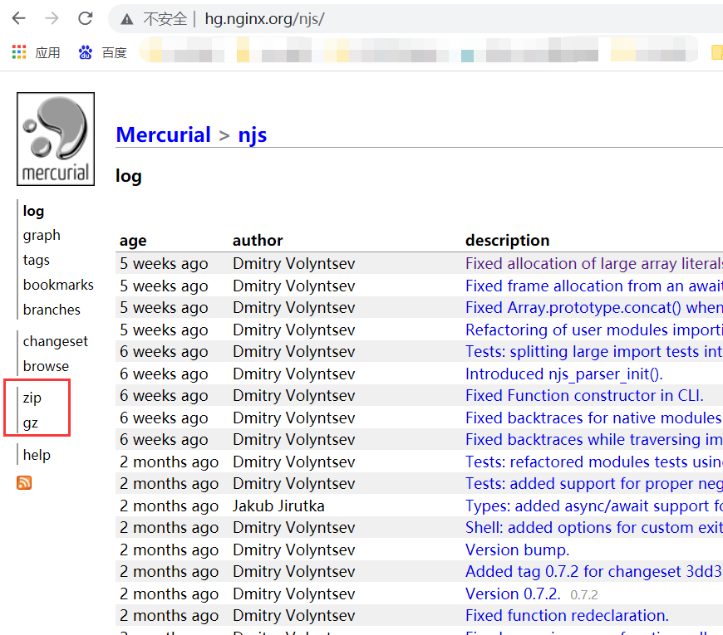723x635 pixels.
Task: Open the changeset page
Action: tap(55, 341)
